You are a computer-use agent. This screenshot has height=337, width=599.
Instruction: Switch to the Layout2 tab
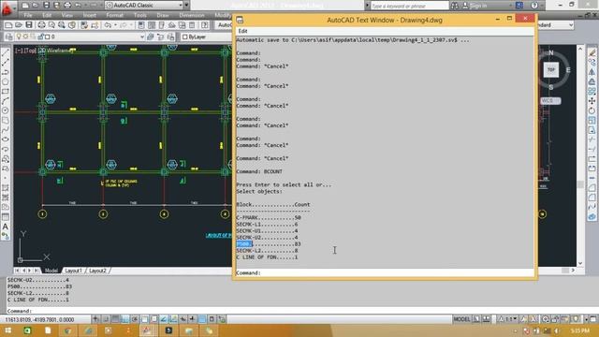click(x=97, y=271)
